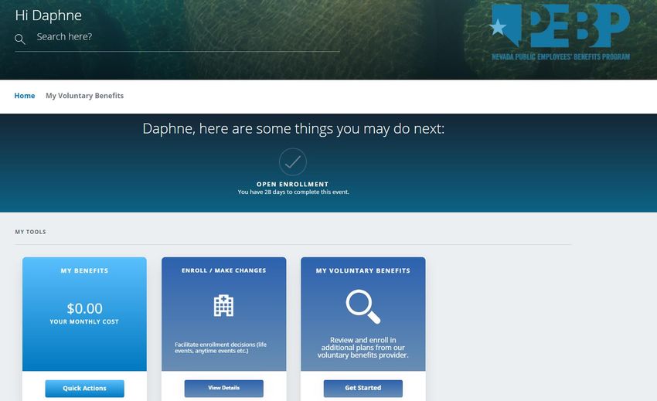The height and width of the screenshot is (401, 657).
Task: Click the MY TOOLS section heading
Action: pos(31,232)
